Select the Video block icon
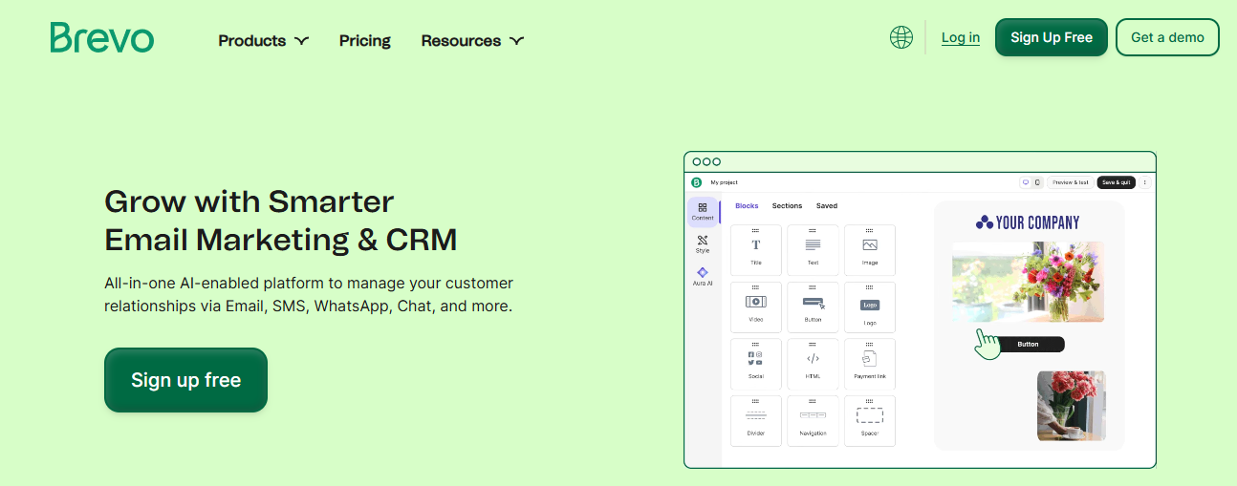This screenshot has height=486, width=1237. click(x=756, y=306)
